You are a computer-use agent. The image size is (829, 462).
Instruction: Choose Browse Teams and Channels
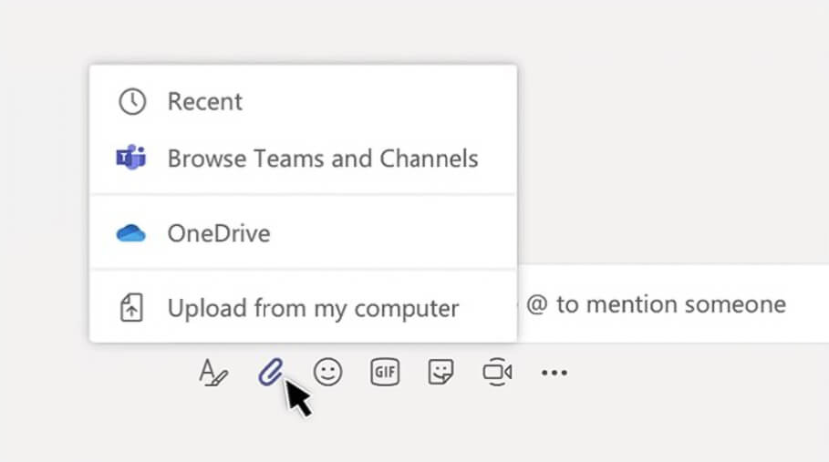[304, 159]
